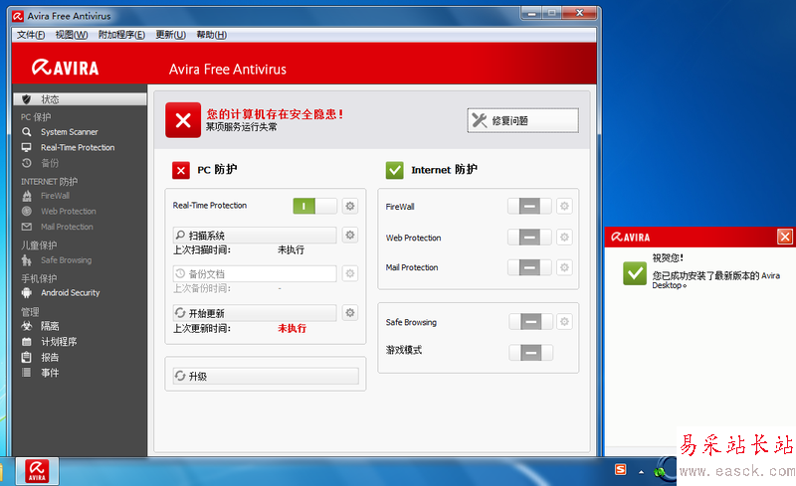
Task: Click the 上次扫描时间 label
Action: [x=202, y=250]
